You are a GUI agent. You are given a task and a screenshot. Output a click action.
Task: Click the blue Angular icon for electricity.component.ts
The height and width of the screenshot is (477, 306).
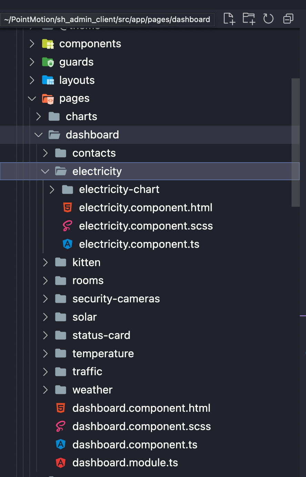[x=68, y=244]
